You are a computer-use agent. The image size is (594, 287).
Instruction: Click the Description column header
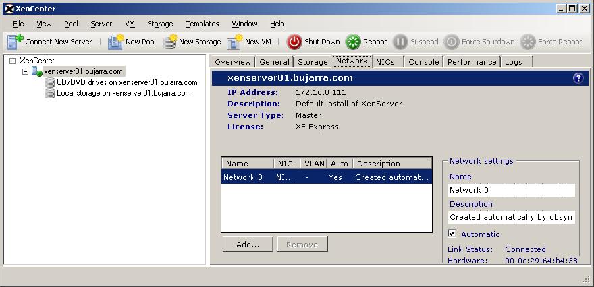click(x=392, y=164)
